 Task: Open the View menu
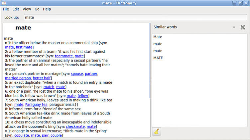27,9
